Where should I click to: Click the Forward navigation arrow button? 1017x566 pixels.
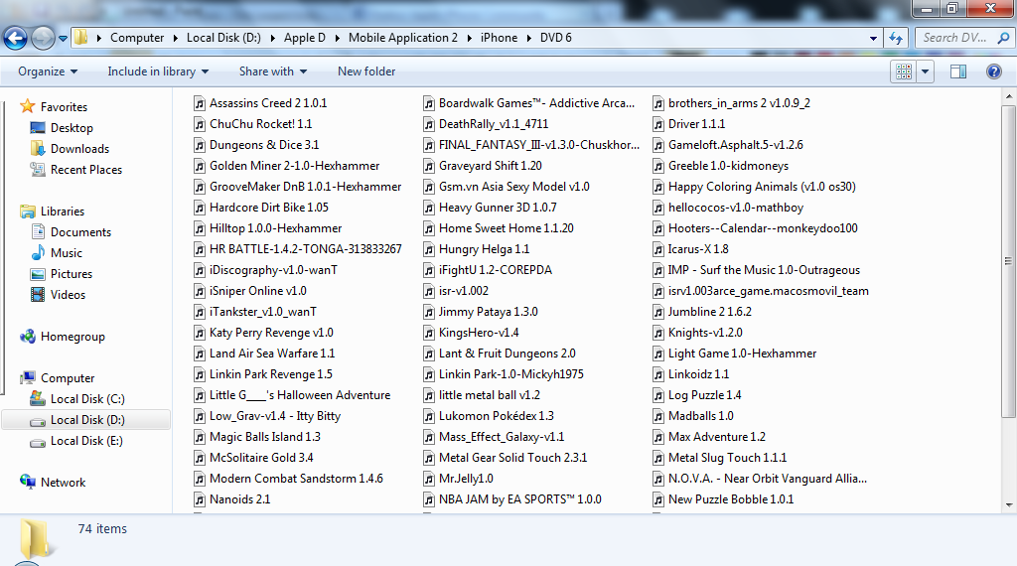43,39
